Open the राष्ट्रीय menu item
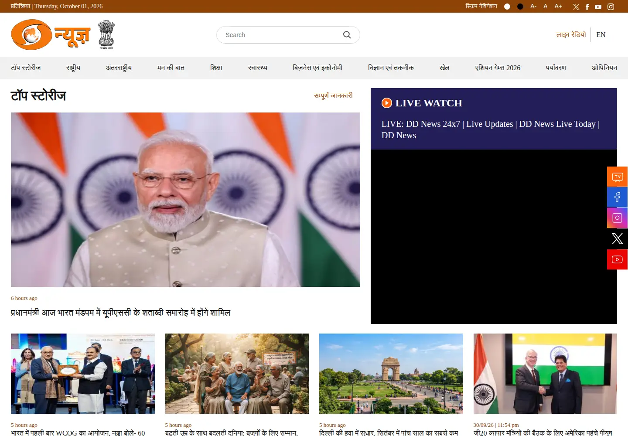Image resolution: width=628 pixels, height=436 pixels. point(73,68)
